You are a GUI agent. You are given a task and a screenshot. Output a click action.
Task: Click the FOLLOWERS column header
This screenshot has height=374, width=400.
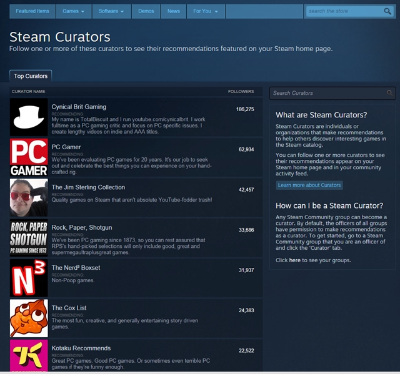pyautogui.click(x=241, y=91)
